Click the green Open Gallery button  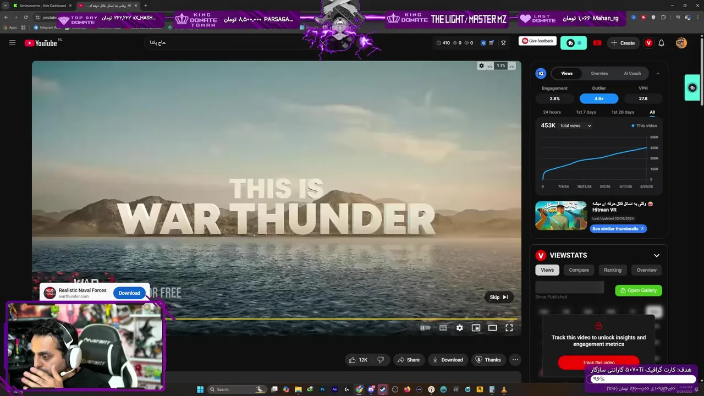coord(639,290)
